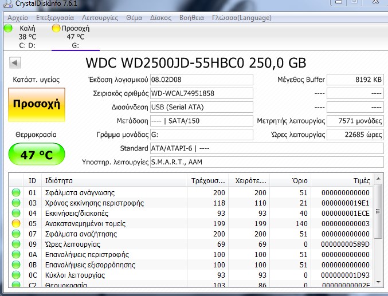Screen dimensions: 388x296
Task: Select row Σφάλματα αναζήτησης
Action: 191,234
